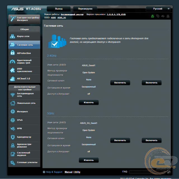
Task: Click Извлечь button under 5GHz
Action: click(x=89, y=160)
